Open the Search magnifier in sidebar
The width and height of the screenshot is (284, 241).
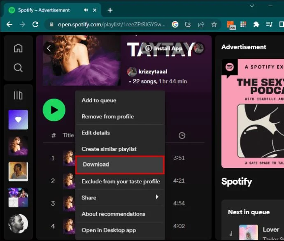click(18, 68)
